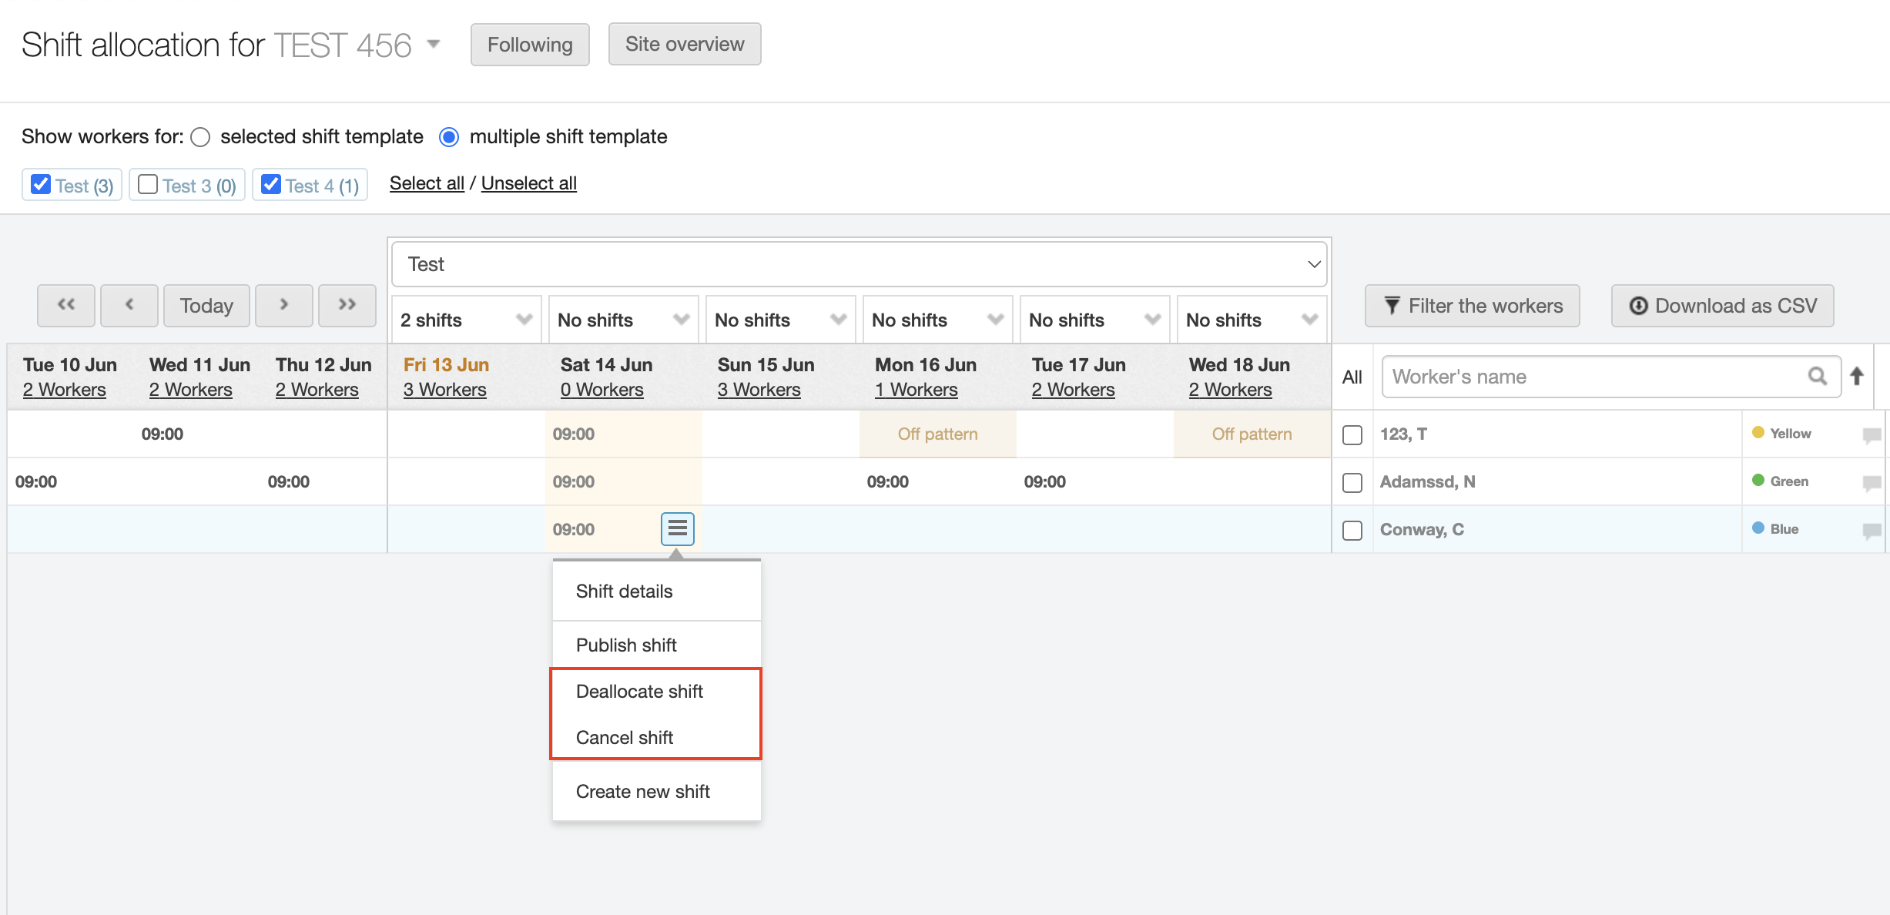Screen dimensions: 1890x915
Task: Go back one day with left arrow
Action: point(129,305)
